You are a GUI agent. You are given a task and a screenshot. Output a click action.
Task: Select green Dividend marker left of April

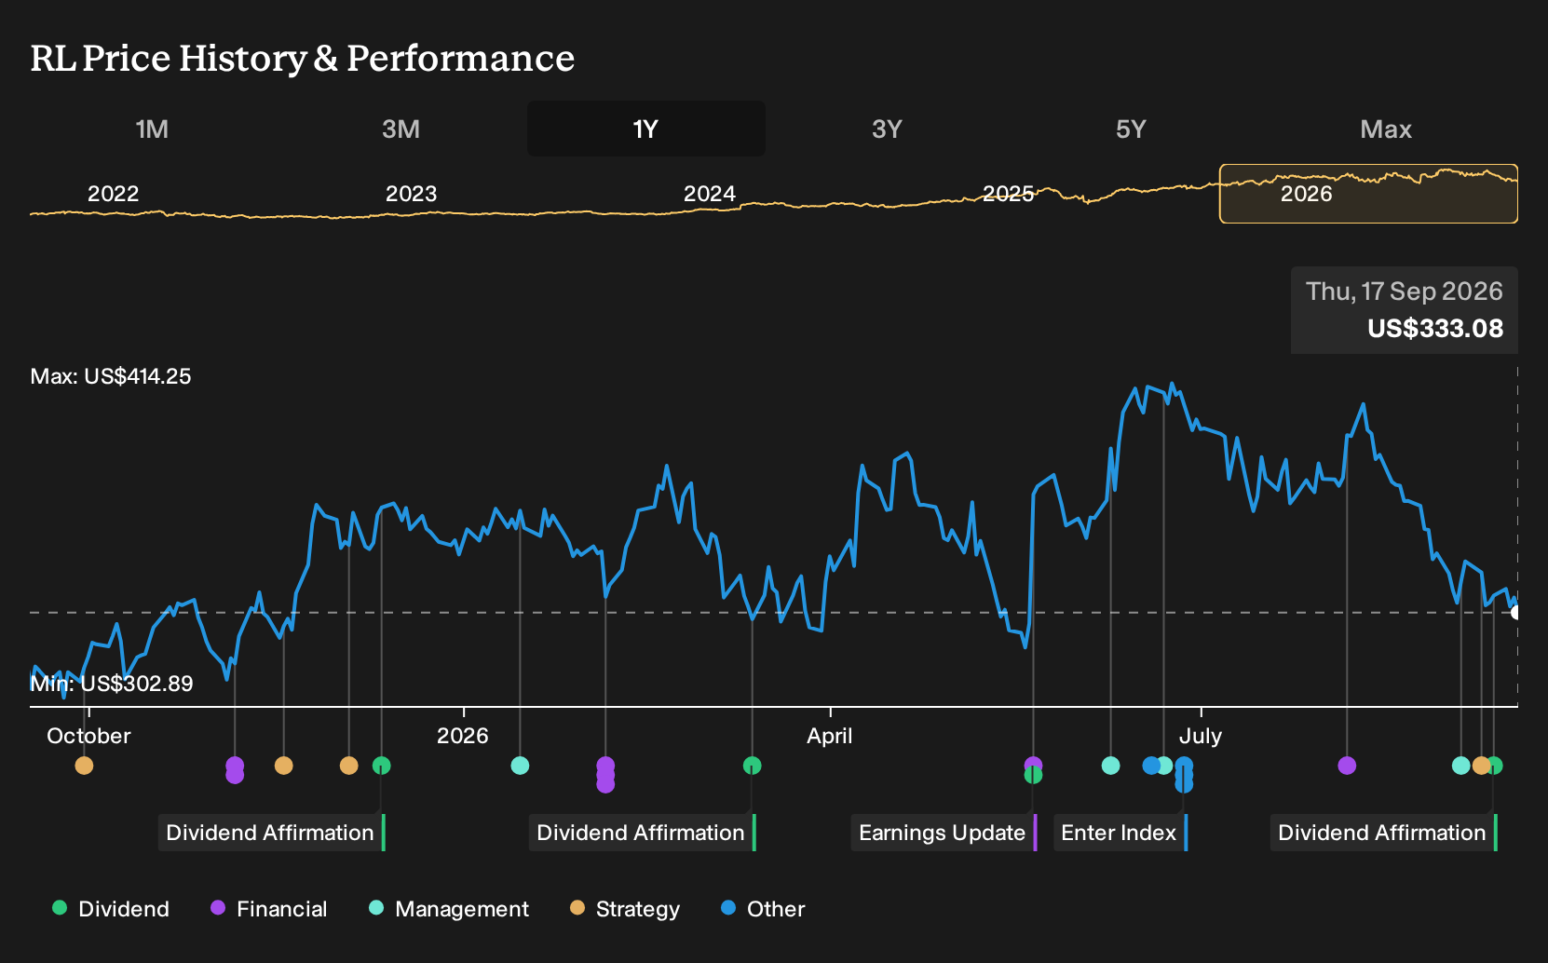pyautogui.click(x=753, y=766)
